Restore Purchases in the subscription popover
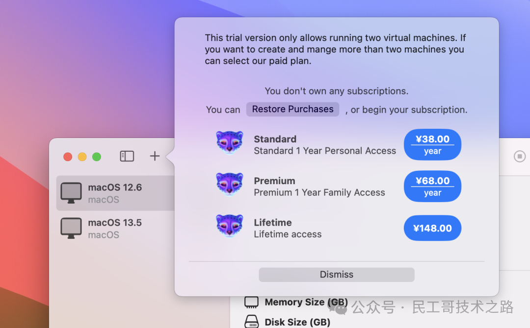Image resolution: width=530 pixels, height=328 pixels. point(292,109)
